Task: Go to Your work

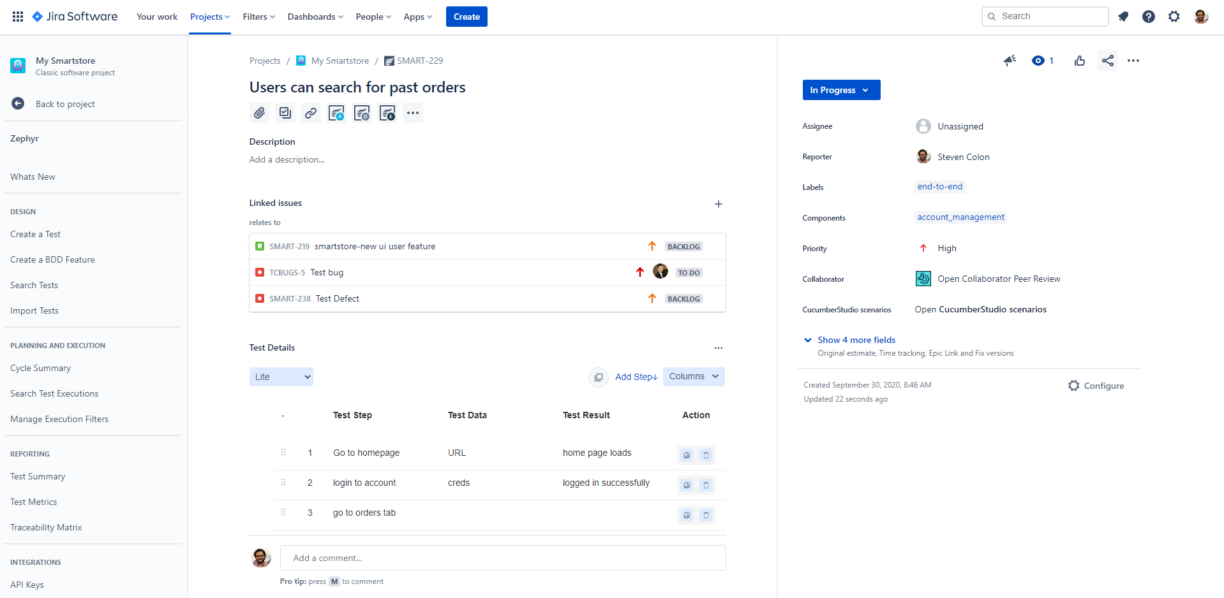Action: [157, 17]
